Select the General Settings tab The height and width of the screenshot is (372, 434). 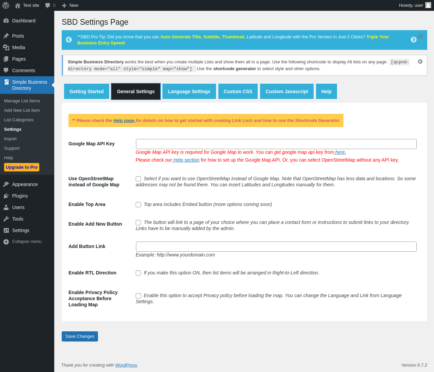click(x=136, y=91)
